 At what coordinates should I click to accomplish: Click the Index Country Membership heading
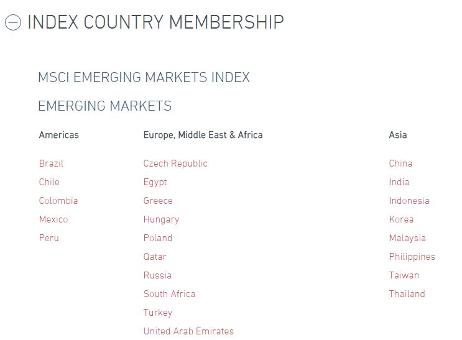[155, 22]
